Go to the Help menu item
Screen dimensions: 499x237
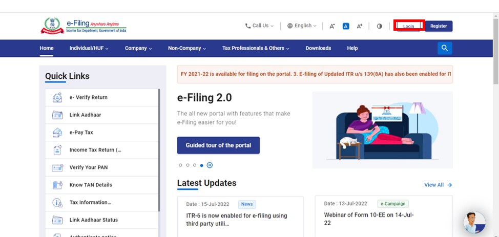tap(352, 48)
